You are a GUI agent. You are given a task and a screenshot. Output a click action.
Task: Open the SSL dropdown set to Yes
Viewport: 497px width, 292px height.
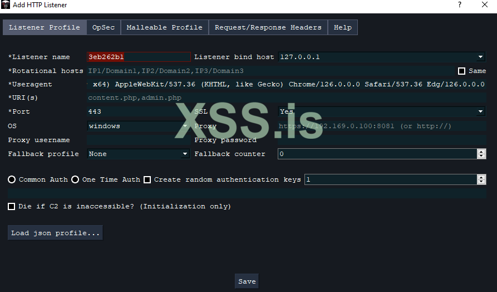tap(382, 111)
